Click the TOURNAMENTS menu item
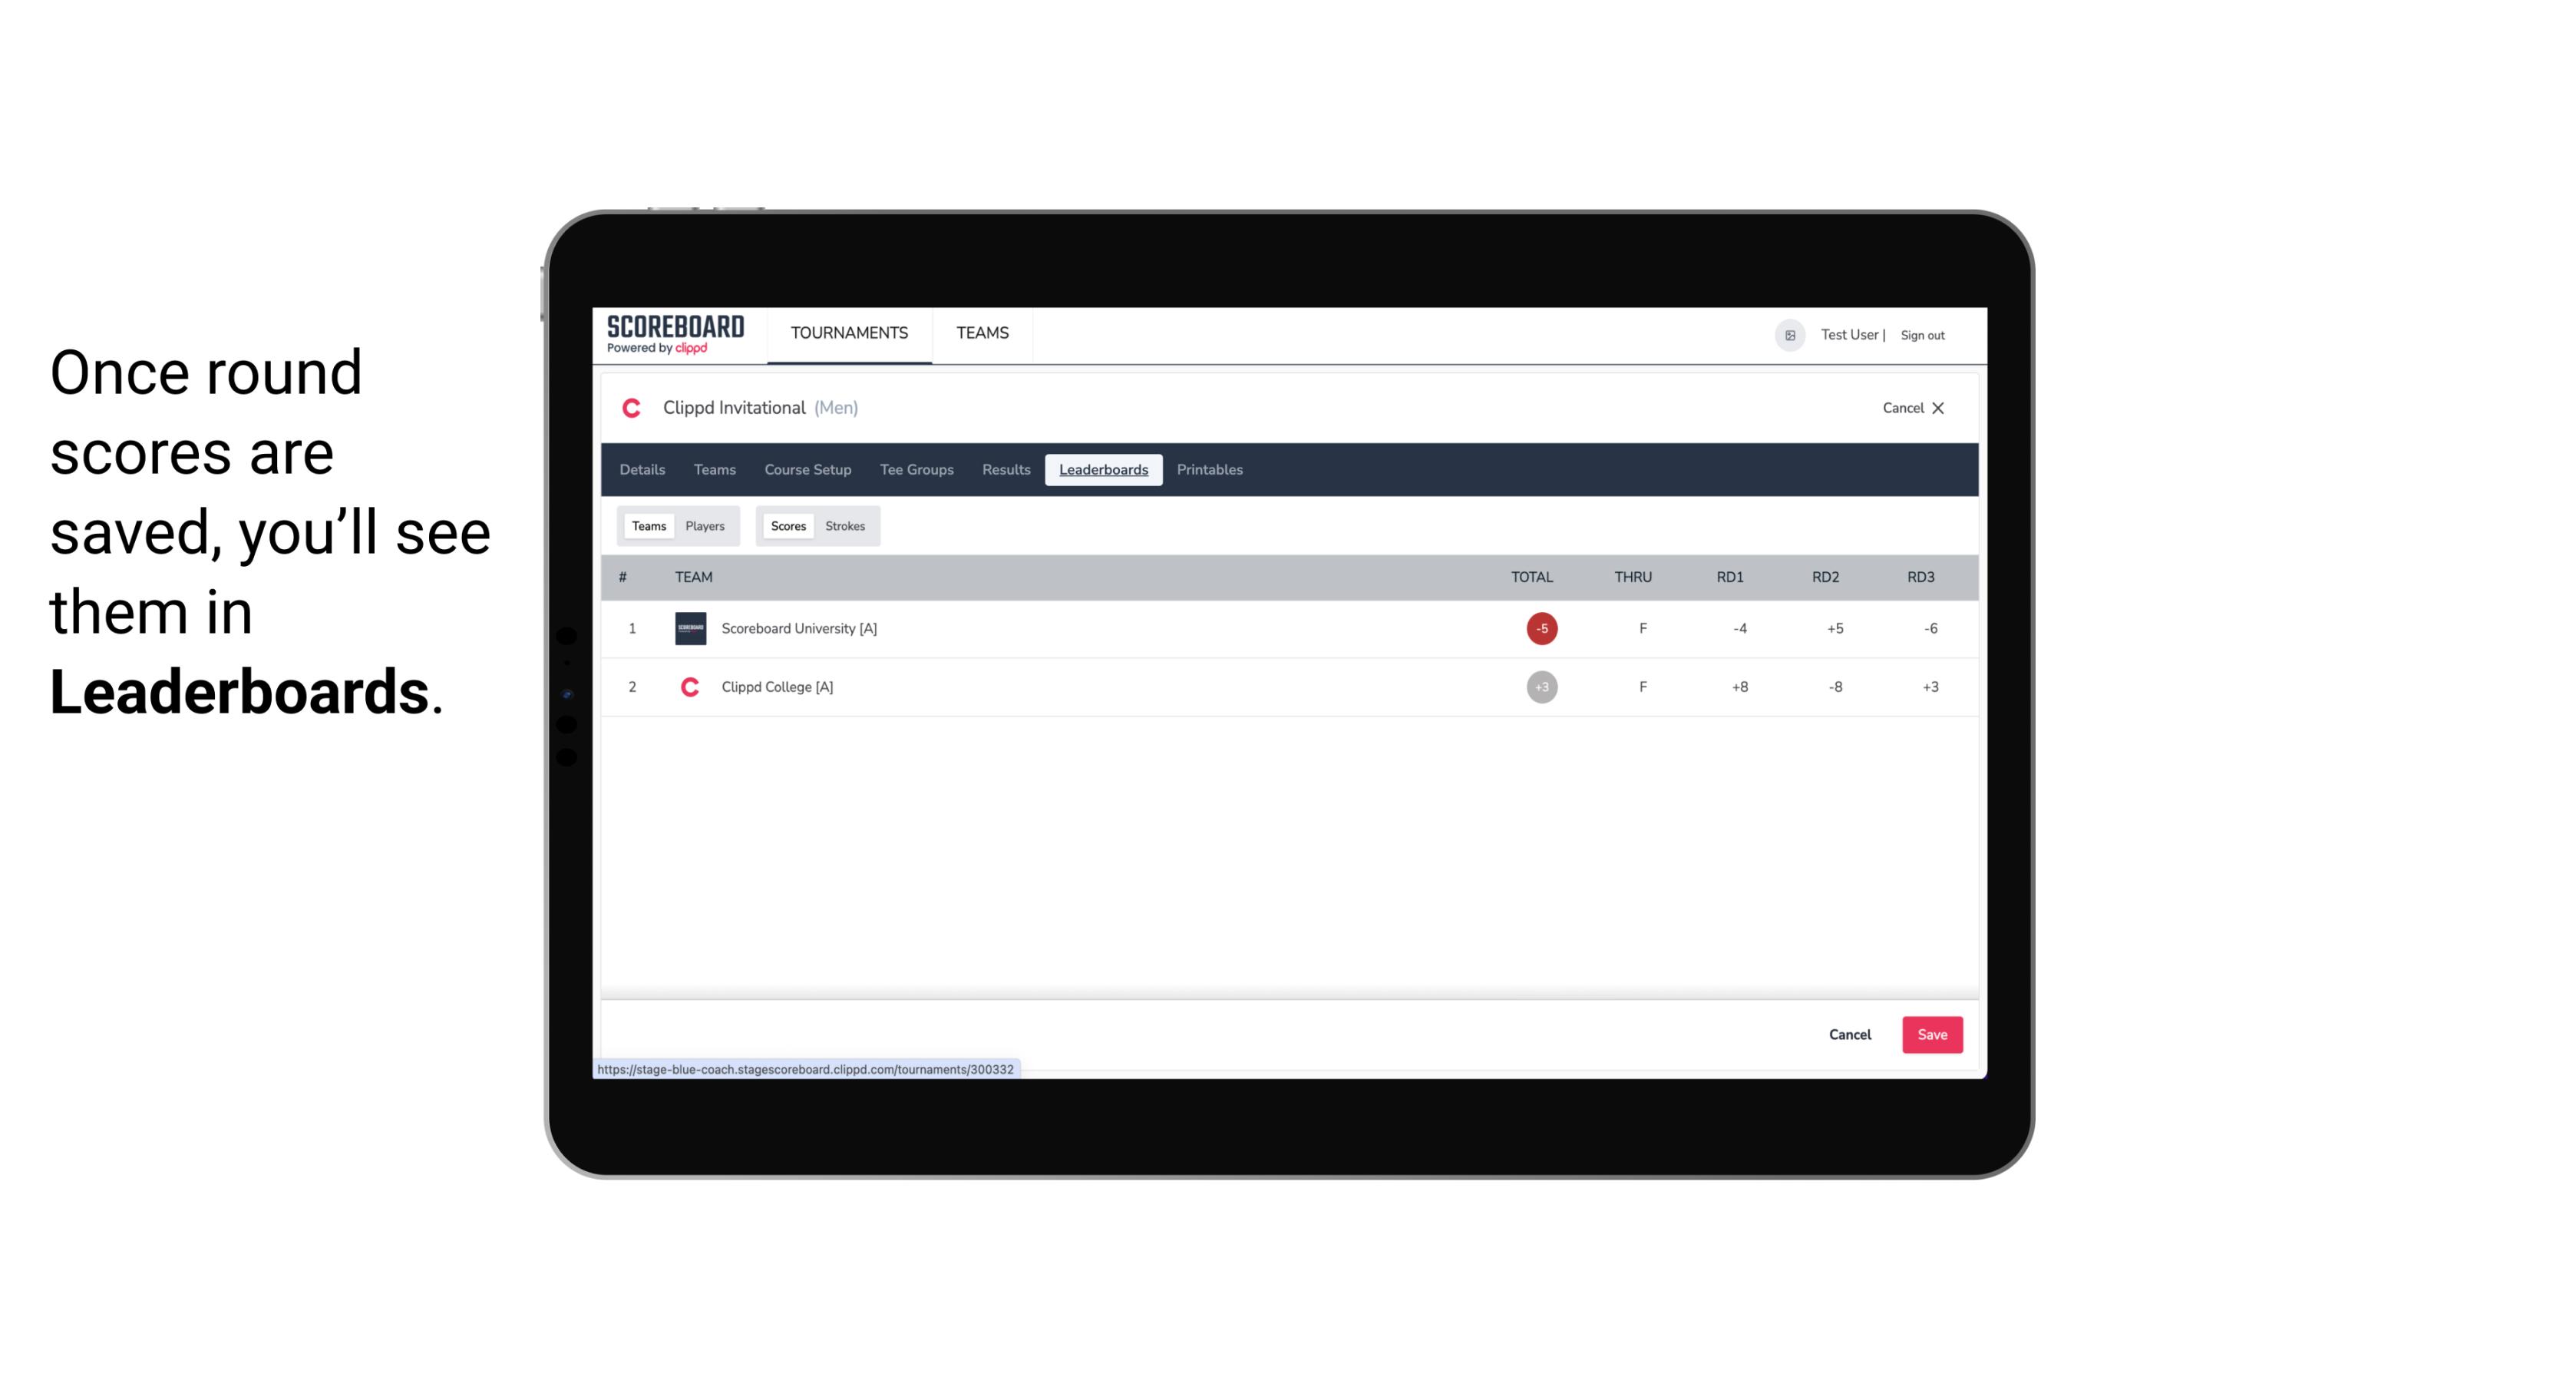This screenshot has height=1387, width=2576. tap(850, 333)
